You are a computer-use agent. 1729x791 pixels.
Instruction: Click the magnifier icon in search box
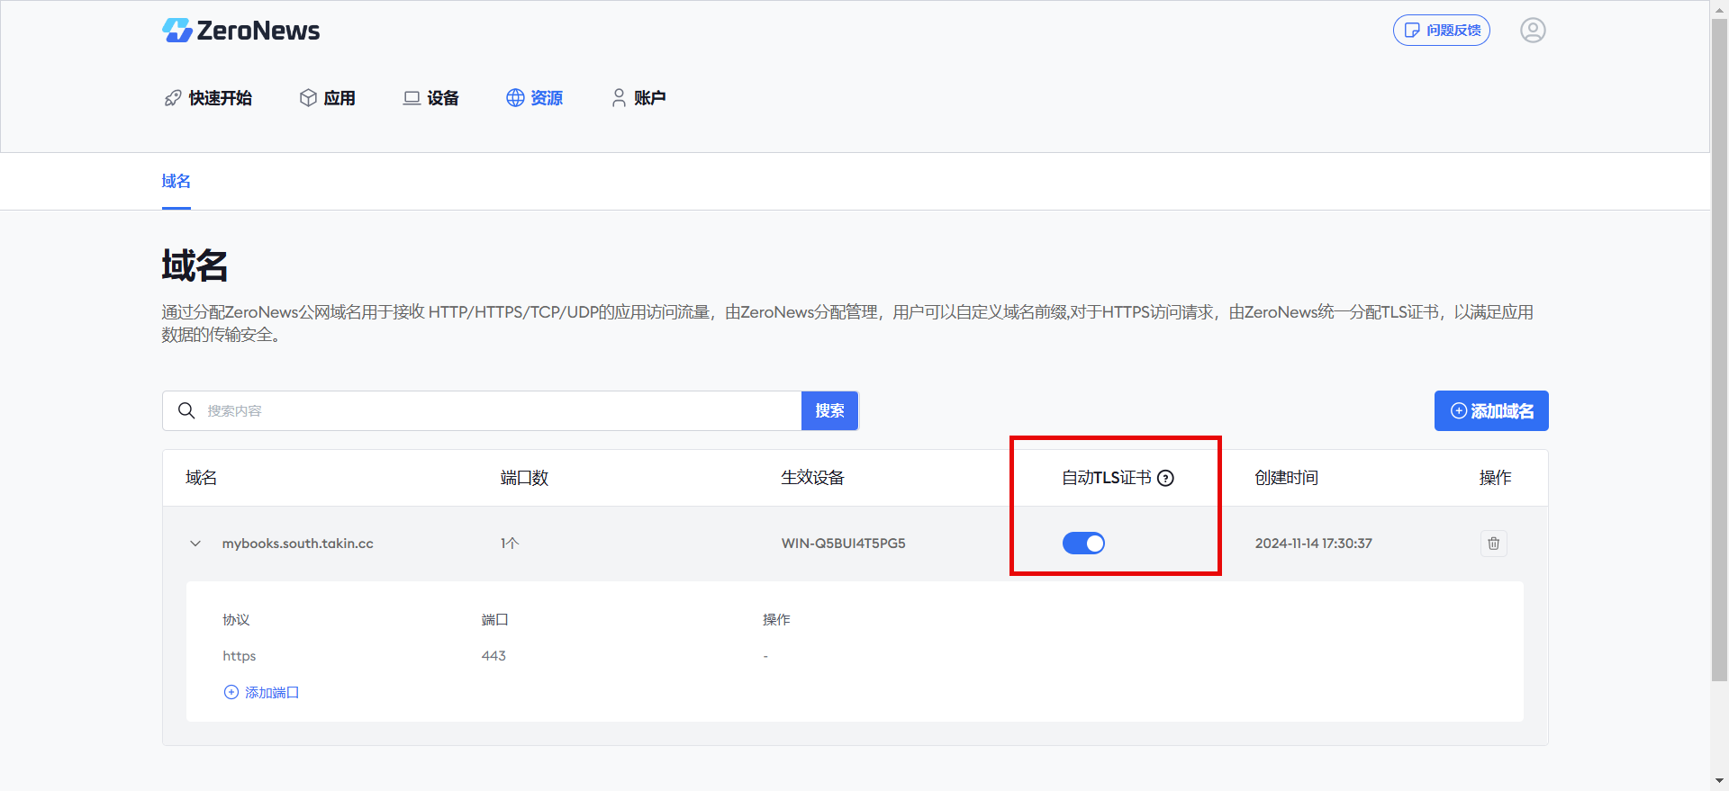186,411
